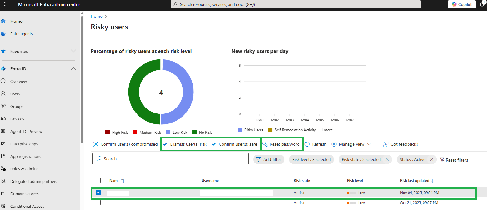Screen dimensions: 487x210
Task: Click the Low Risk legend swatch
Action: (168, 132)
